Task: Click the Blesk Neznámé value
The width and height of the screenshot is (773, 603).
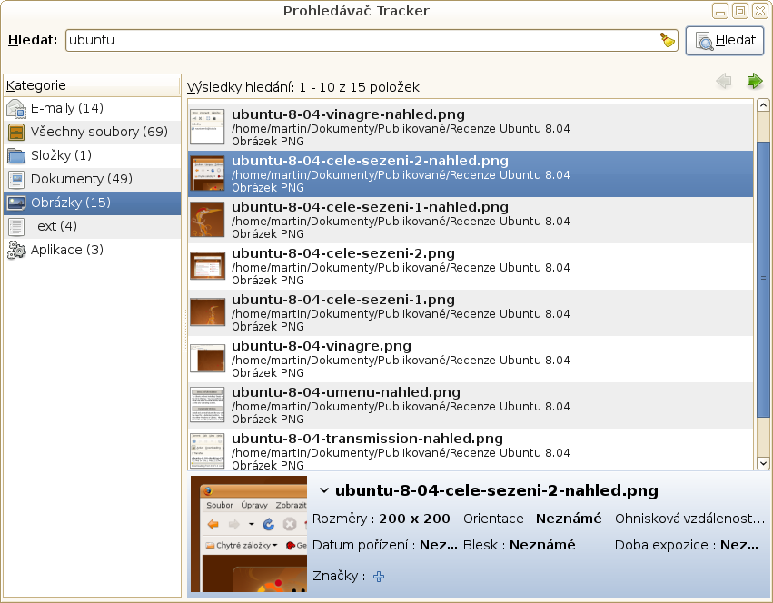Action: 542,545
